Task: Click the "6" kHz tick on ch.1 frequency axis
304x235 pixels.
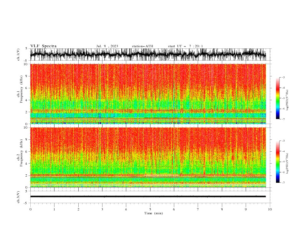Action: click(27, 88)
